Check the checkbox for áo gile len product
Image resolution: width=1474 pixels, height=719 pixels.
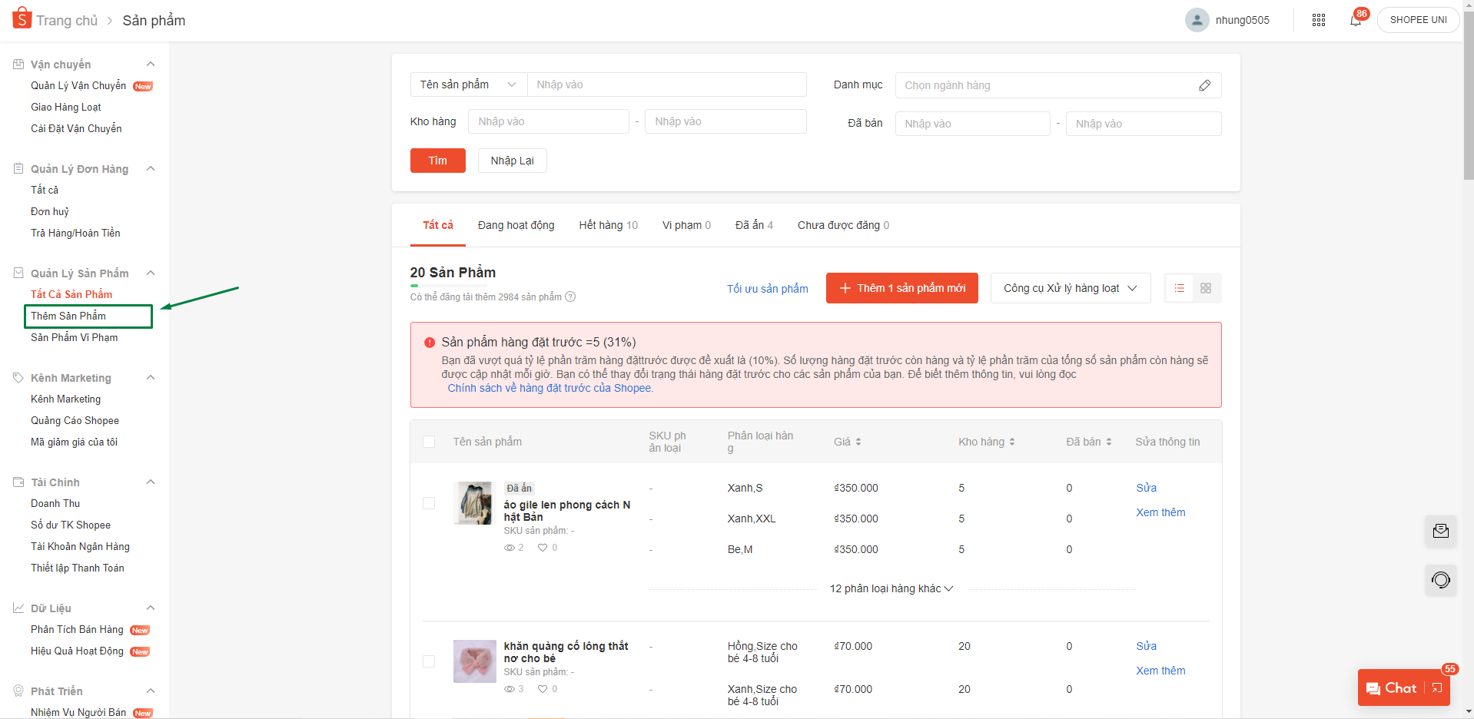pyautogui.click(x=429, y=503)
